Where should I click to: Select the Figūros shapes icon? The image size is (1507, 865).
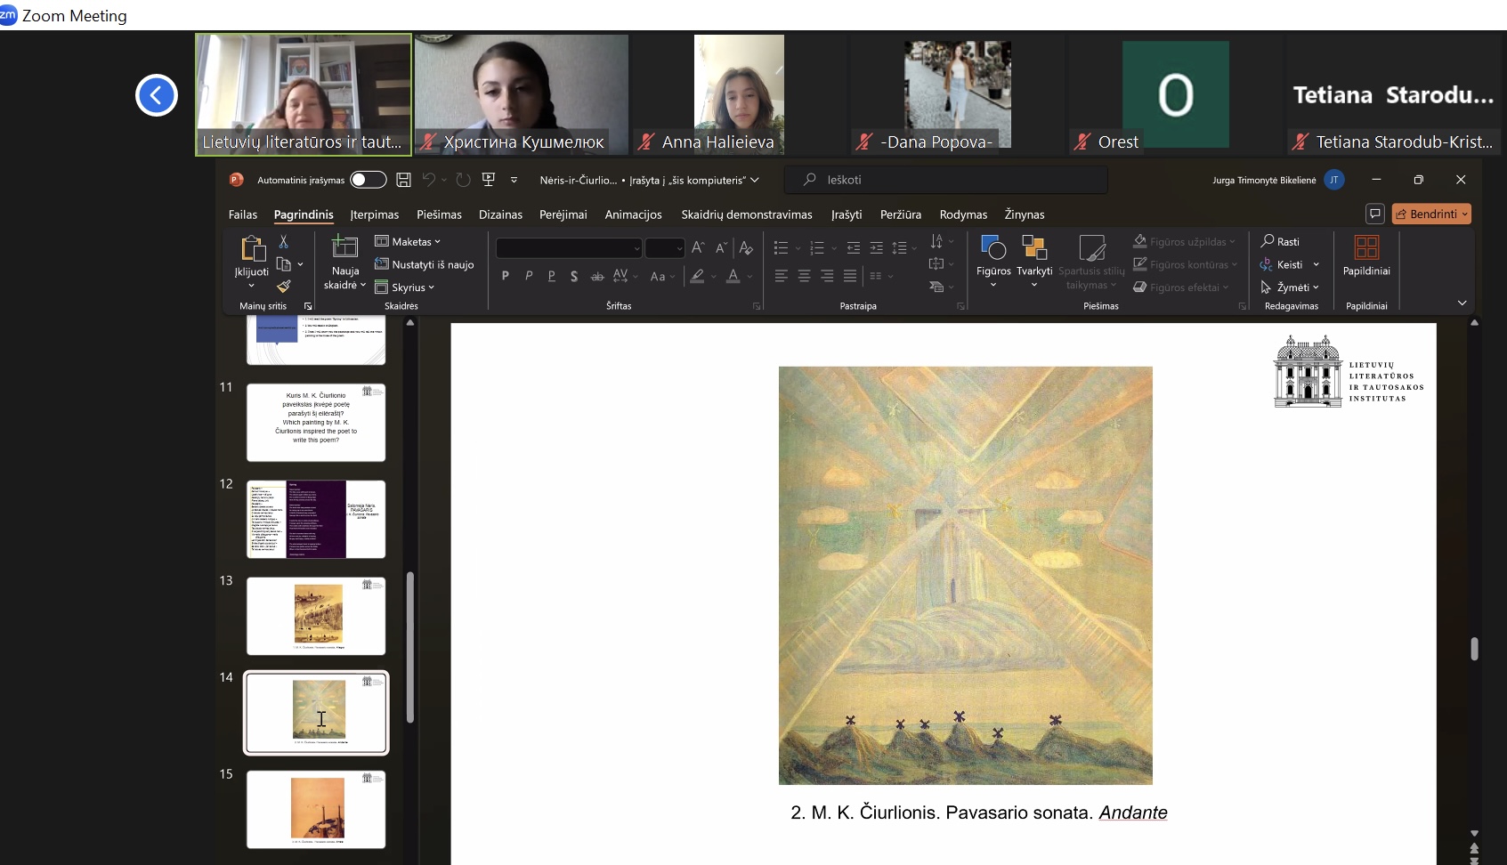coord(993,248)
